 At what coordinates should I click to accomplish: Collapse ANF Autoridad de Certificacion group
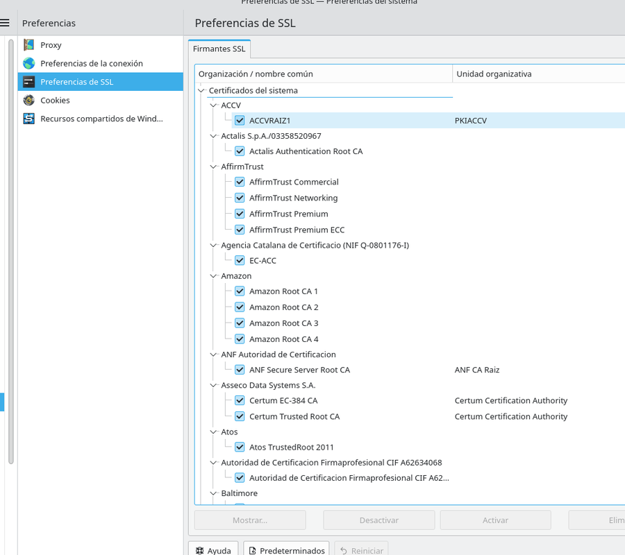point(214,355)
